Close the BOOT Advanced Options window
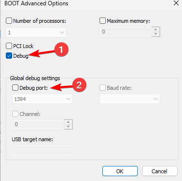 (x=176, y=3)
